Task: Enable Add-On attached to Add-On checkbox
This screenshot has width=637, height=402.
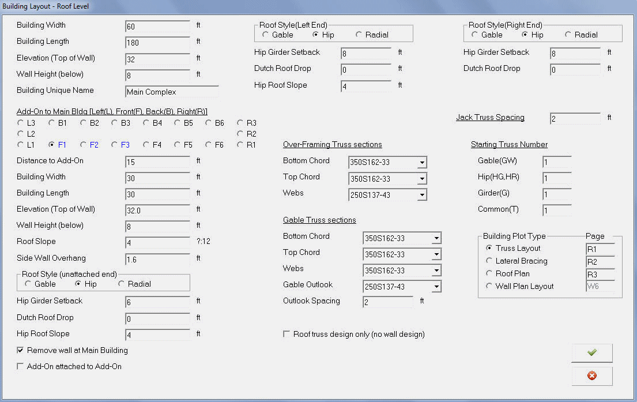Action: [21, 366]
